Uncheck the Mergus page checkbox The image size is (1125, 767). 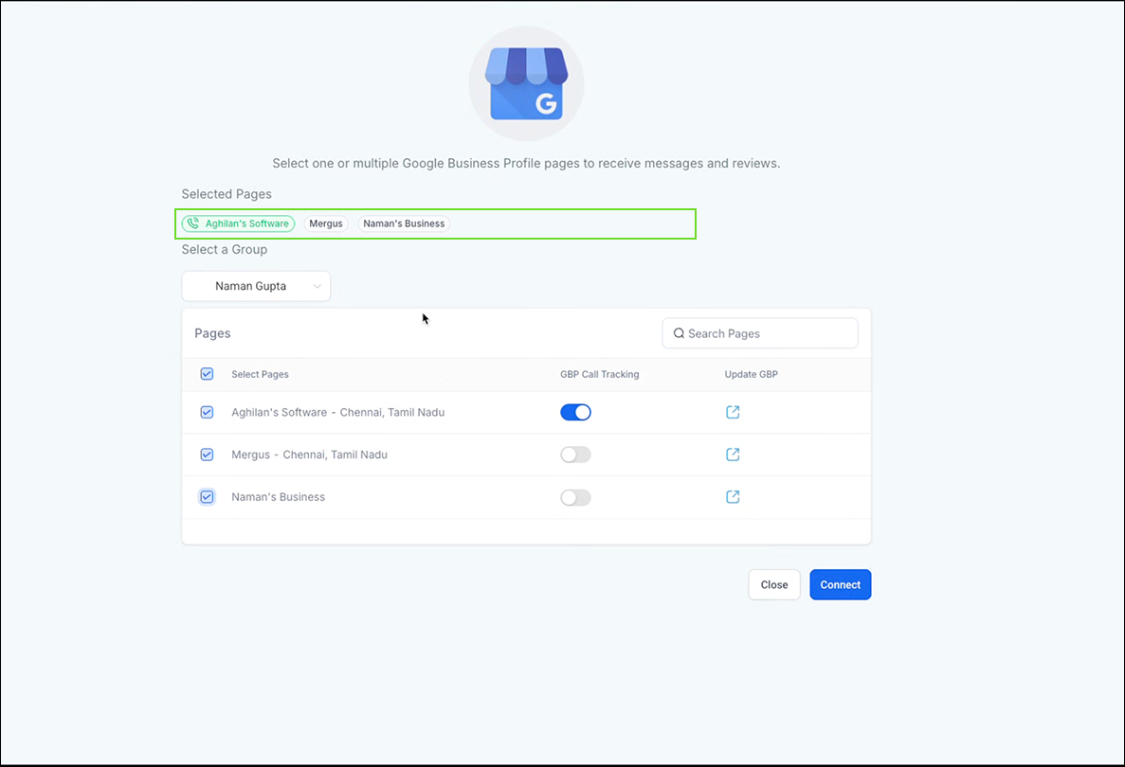(207, 455)
